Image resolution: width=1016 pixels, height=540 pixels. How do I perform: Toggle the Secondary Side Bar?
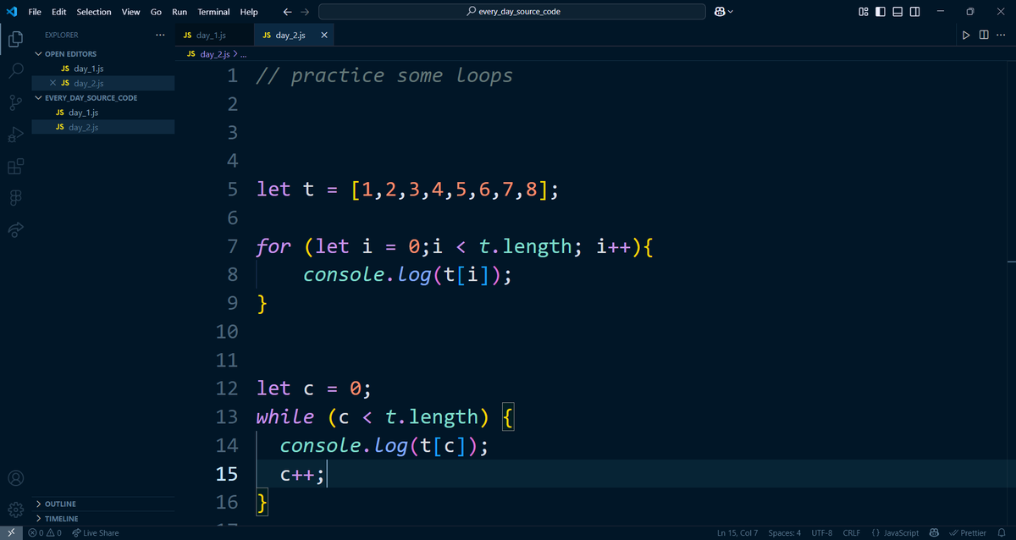pyautogui.click(x=915, y=12)
